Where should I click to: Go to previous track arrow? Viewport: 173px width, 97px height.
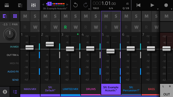[43, 4]
